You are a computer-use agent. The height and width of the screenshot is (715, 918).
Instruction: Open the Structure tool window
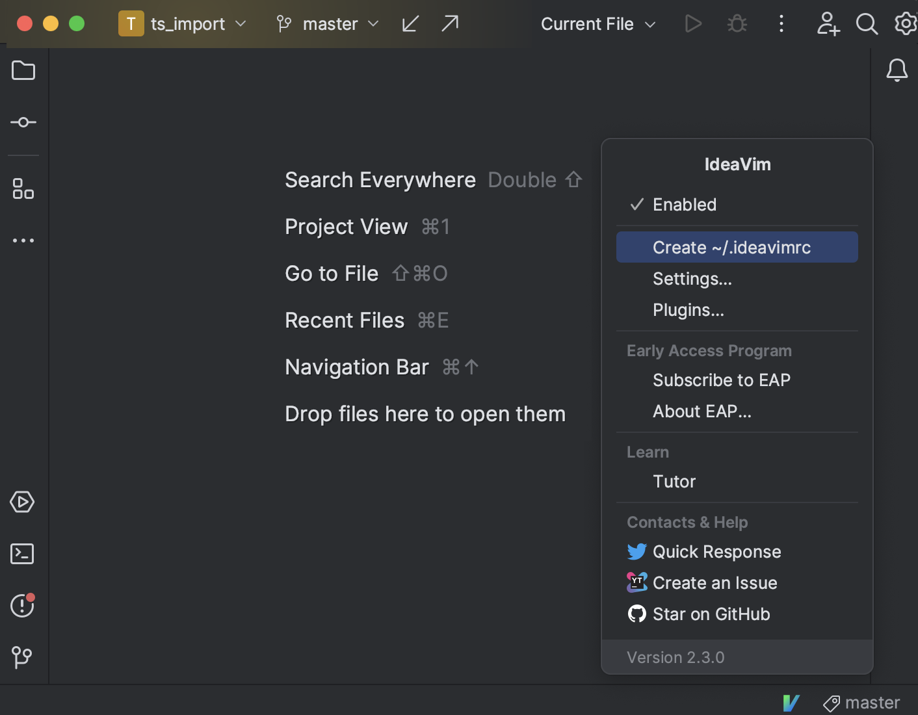(x=23, y=189)
